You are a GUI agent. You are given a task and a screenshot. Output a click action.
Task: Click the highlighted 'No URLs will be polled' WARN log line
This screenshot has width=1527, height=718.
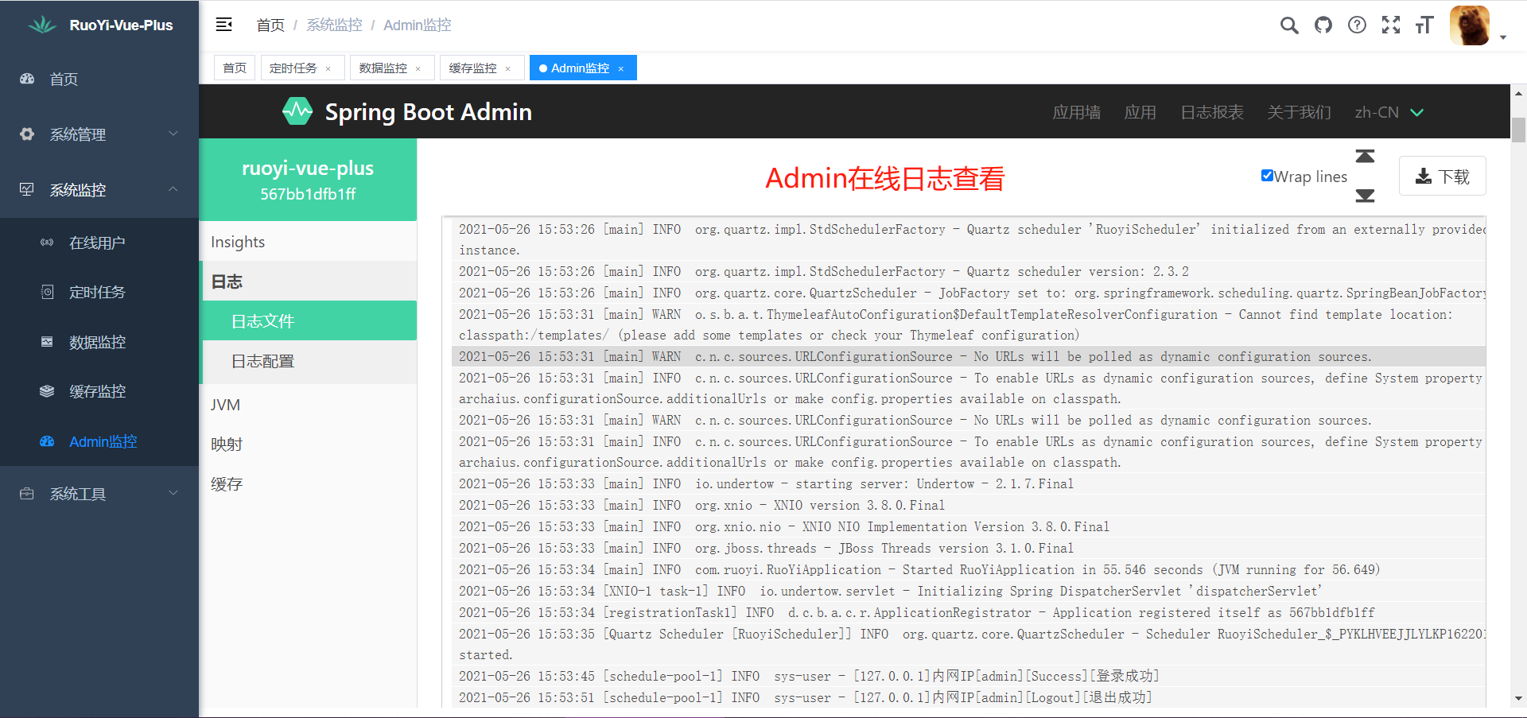coord(969,356)
